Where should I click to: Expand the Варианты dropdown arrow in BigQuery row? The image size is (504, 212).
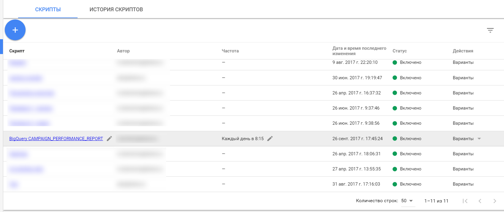click(479, 139)
